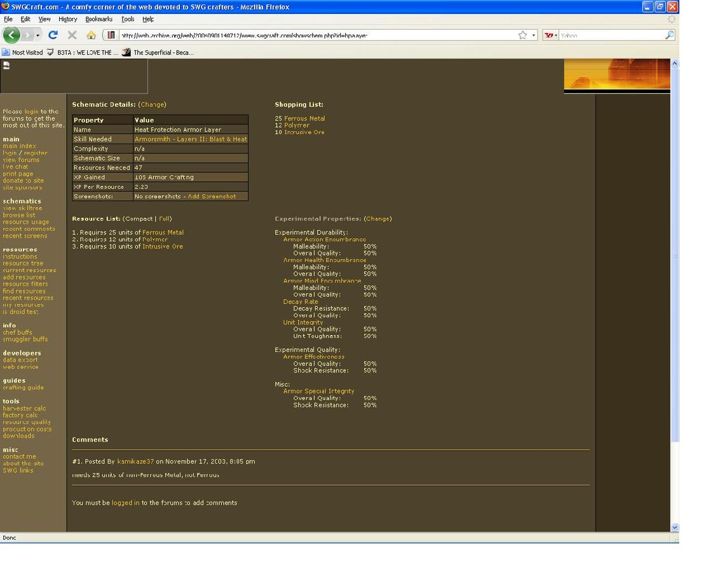Click the site identity icon in address bar

(x=111, y=36)
